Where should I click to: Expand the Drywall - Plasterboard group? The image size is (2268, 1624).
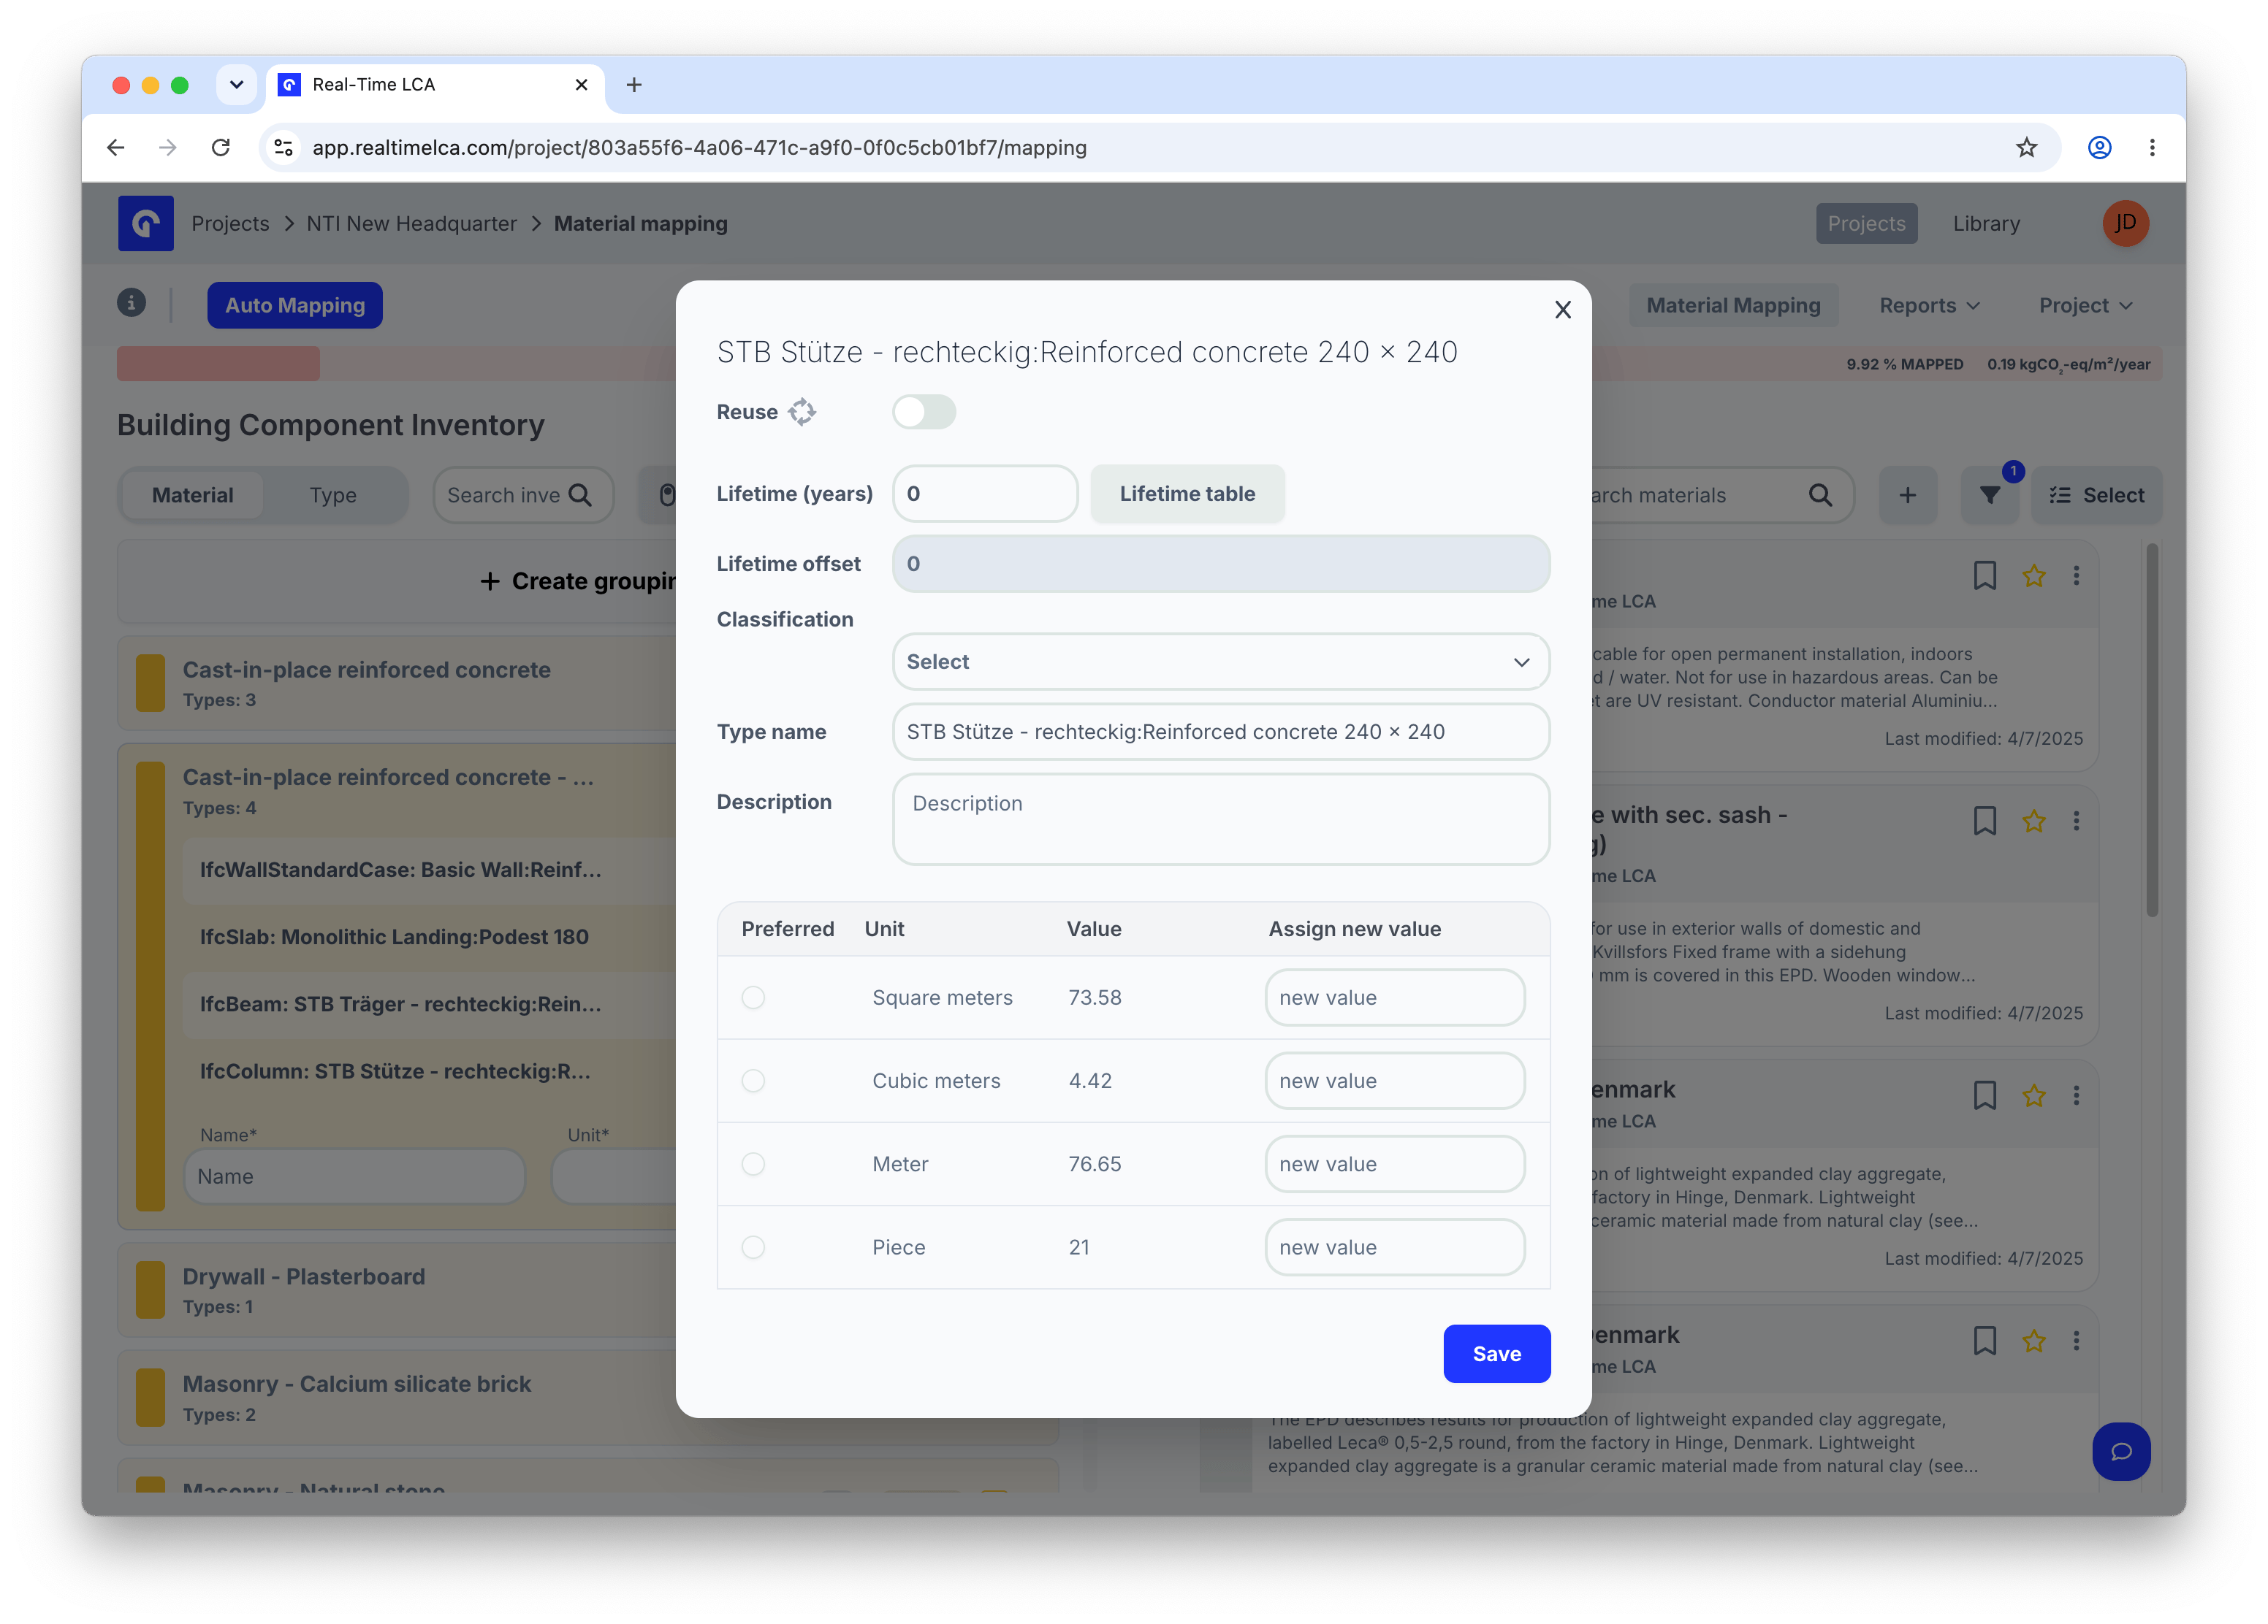coord(397,1290)
